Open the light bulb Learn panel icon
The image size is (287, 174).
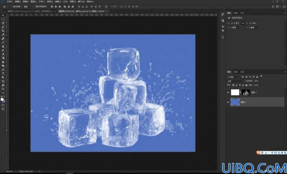[x=223, y=37]
